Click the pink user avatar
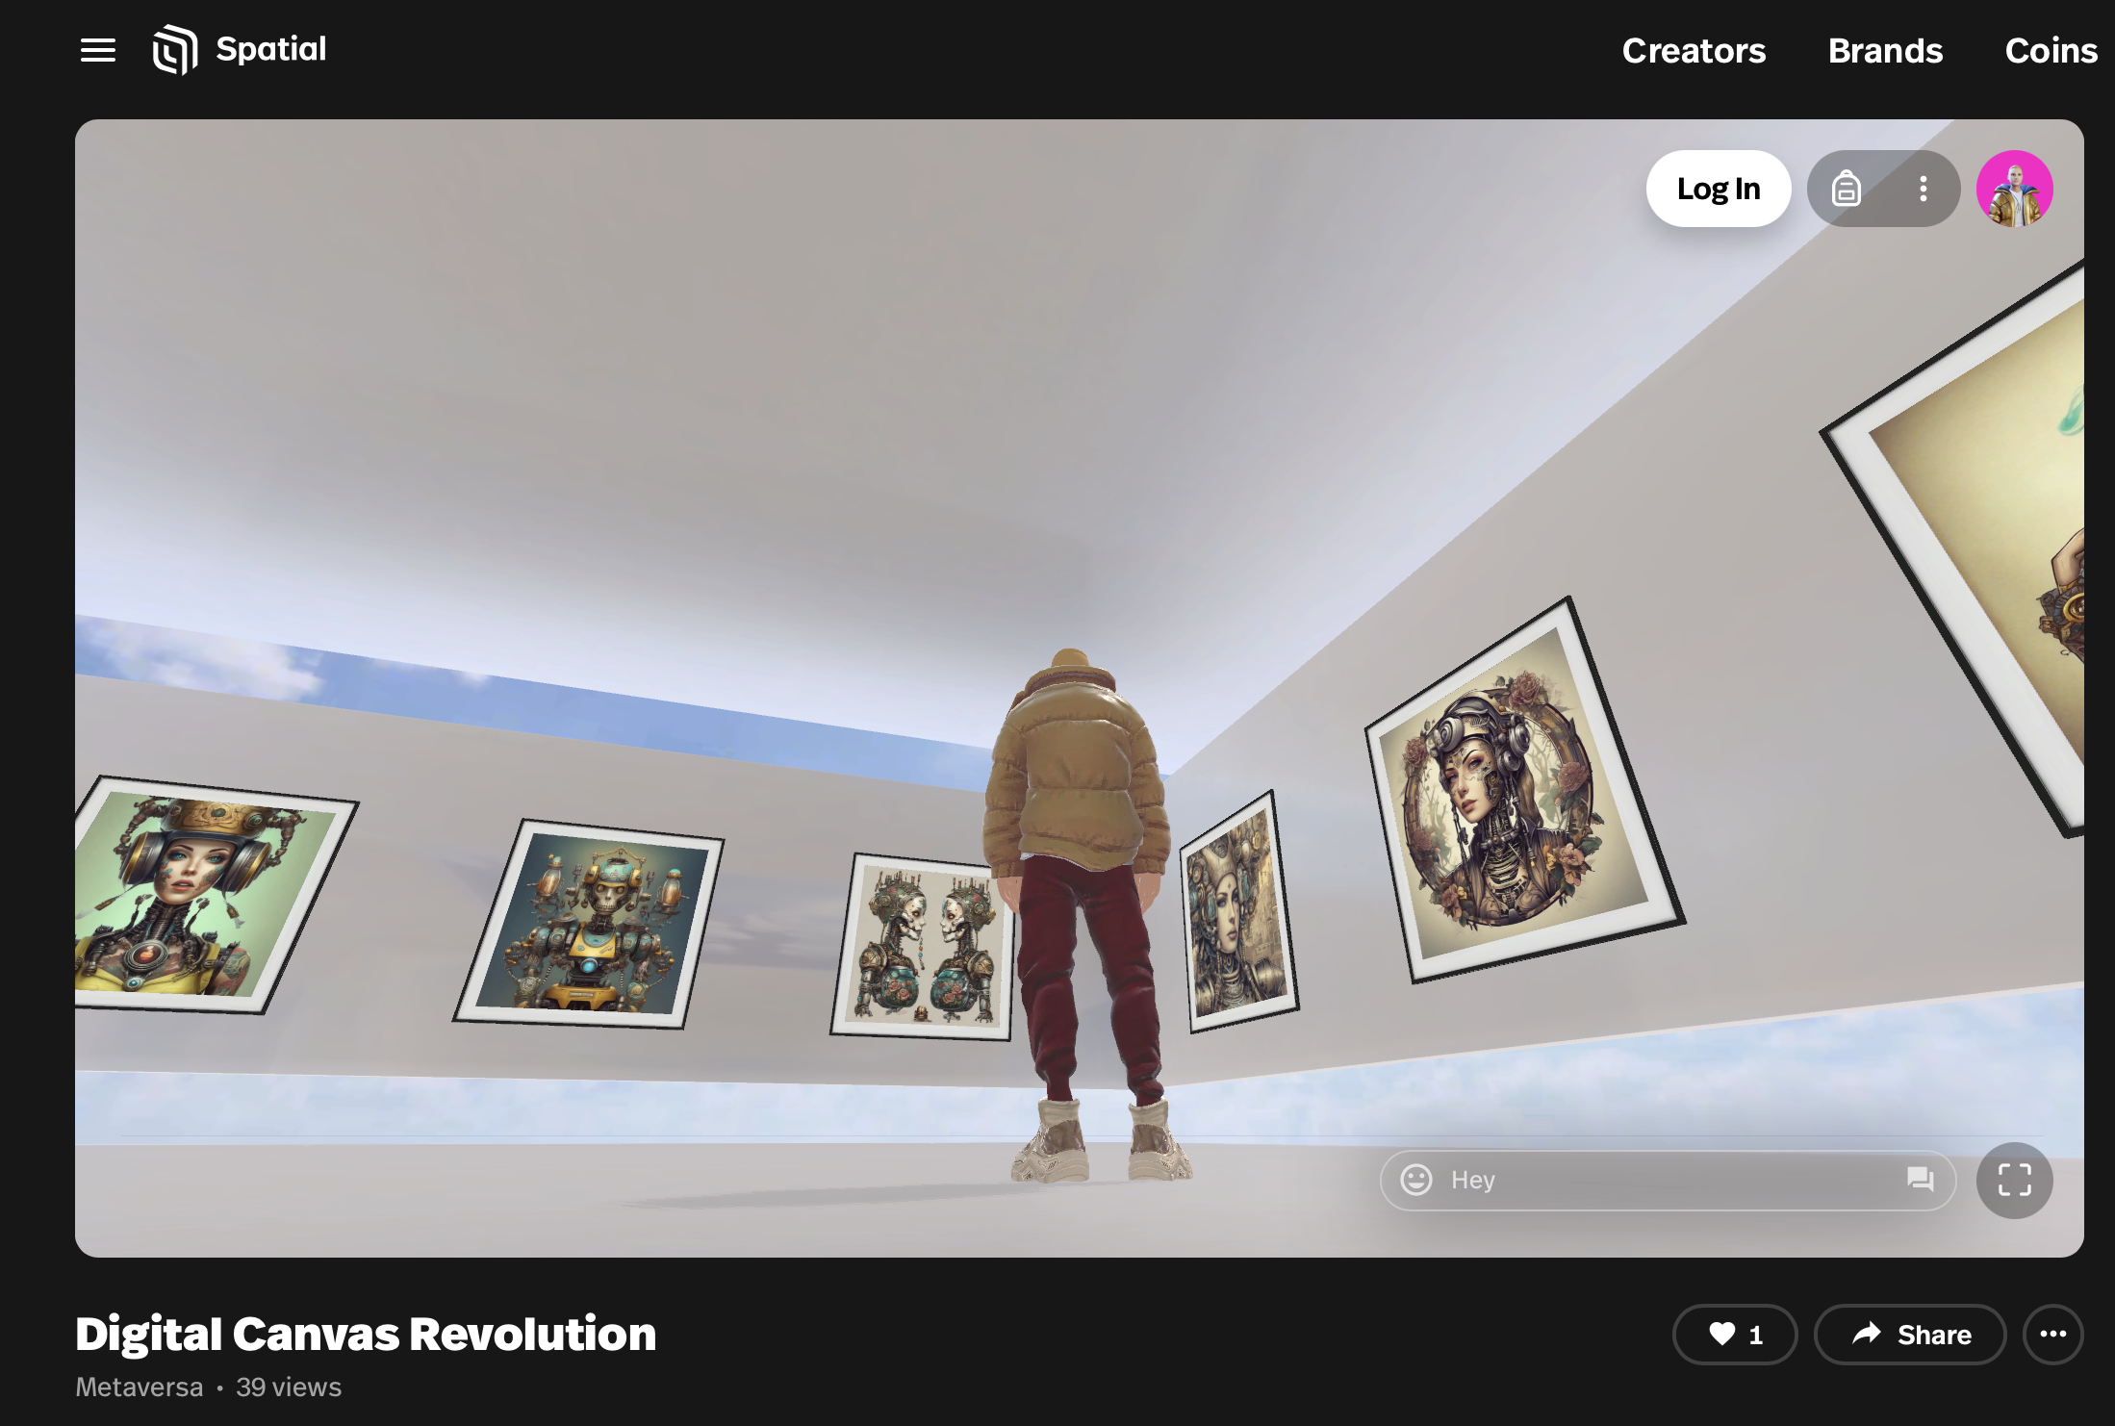2115x1426 pixels. (x=2014, y=189)
